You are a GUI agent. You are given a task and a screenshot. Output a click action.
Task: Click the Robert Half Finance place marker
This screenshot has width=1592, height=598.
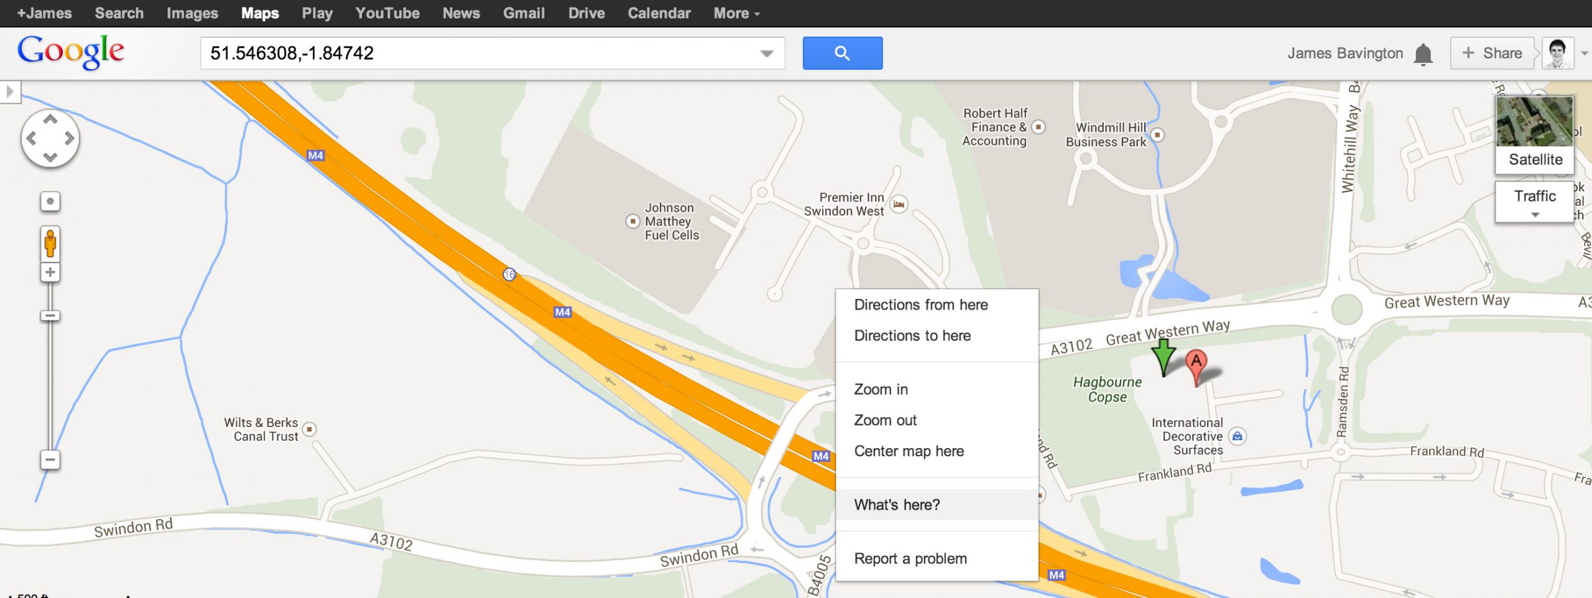[x=1038, y=127]
